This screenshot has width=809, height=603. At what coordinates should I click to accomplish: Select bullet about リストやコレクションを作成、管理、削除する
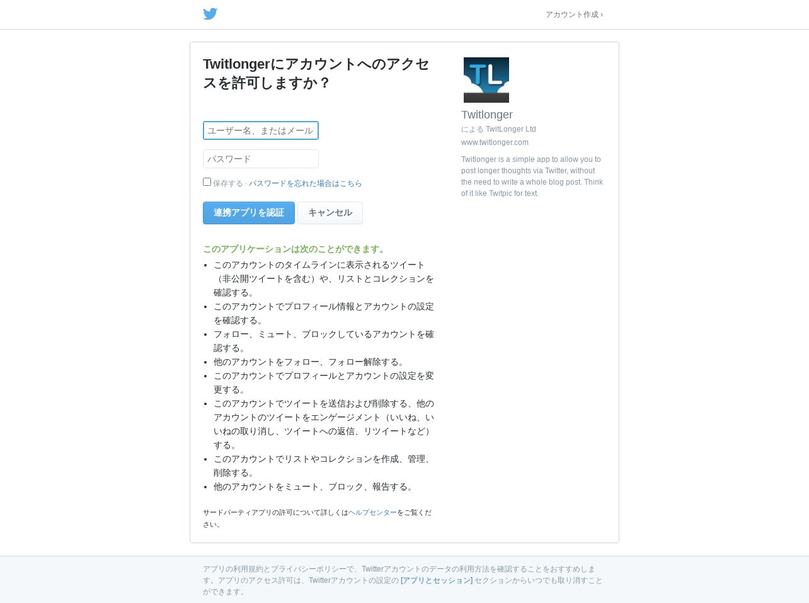[x=324, y=466]
